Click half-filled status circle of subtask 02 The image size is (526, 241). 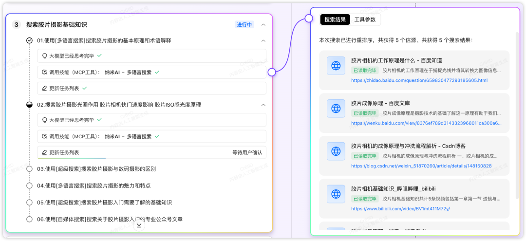30,105
